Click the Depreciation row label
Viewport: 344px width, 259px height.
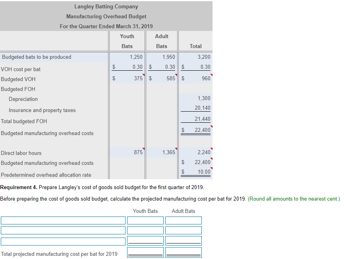pyautogui.click(x=23, y=99)
